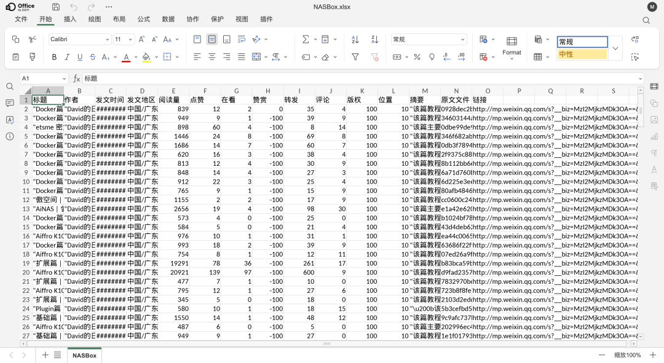Select the AutoSum Σ icon

click(x=306, y=39)
